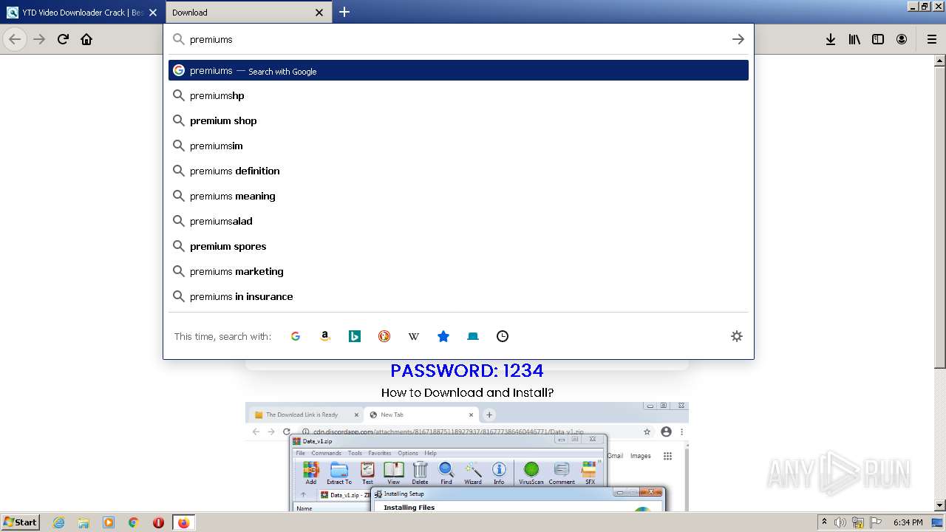Choose the 'premiumsim' suggestion
Image resolution: width=946 pixels, height=532 pixels.
coord(458,146)
